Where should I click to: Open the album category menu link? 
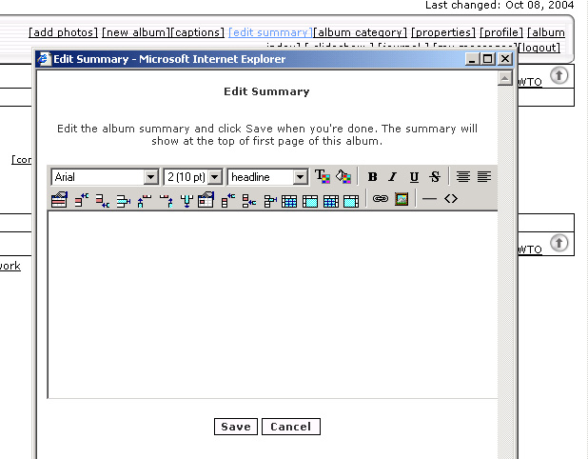point(361,32)
